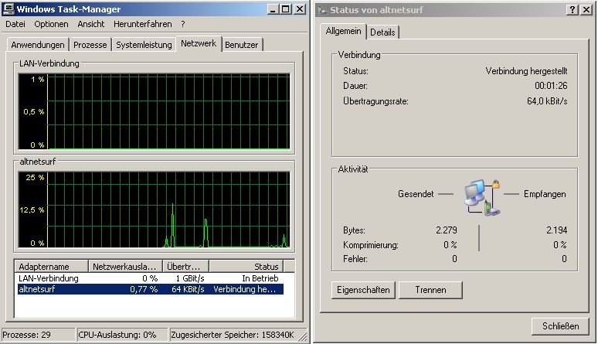The width and height of the screenshot is (598, 344).
Task: Click the Eigenschaften button
Action: tap(363, 290)
